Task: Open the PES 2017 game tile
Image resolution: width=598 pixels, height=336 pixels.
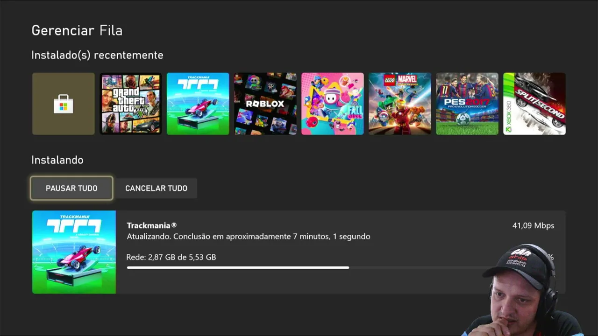Action: (467, 104)
